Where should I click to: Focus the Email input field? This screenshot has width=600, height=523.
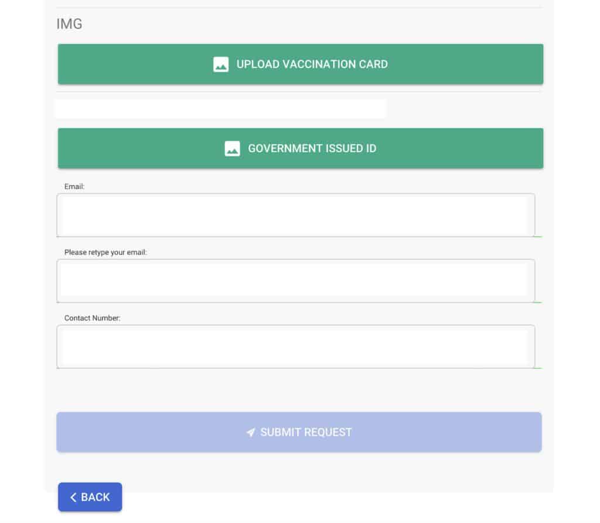click(x=295, y=215)
